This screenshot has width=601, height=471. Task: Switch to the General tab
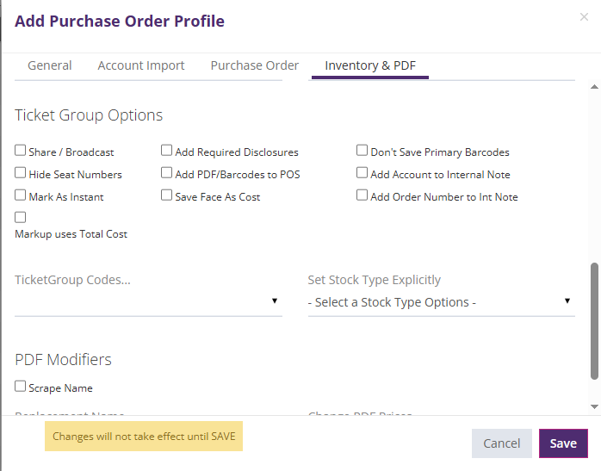[50, 65]
